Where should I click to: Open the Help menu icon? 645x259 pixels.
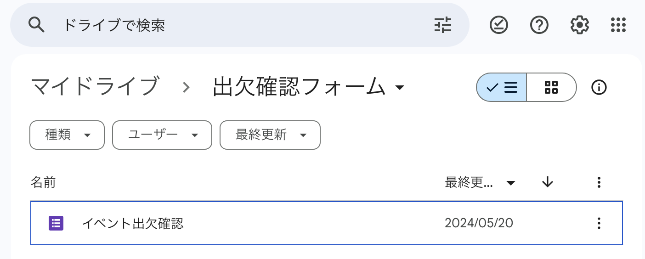[x=539, y=25]
